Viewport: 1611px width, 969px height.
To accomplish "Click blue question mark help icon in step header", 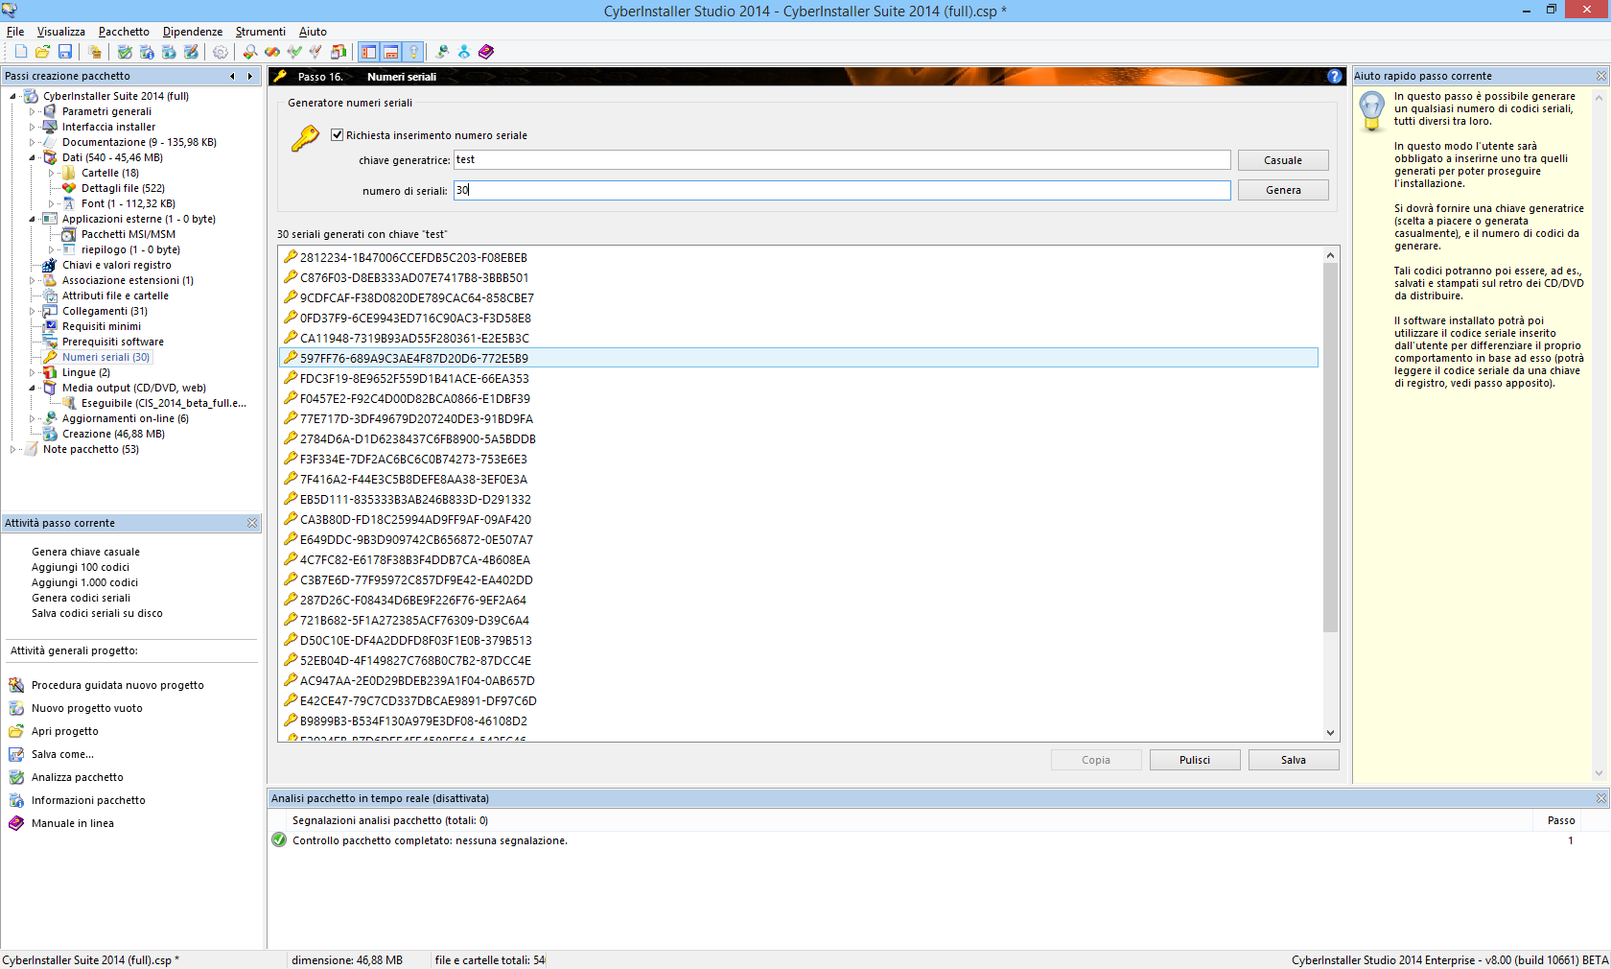I will (x=1335, y=76).
